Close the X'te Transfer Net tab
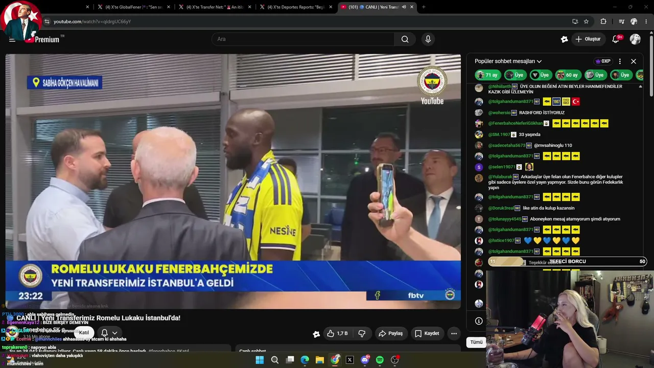This screenshot has height=368, width=654. click(x=250, y=7)
